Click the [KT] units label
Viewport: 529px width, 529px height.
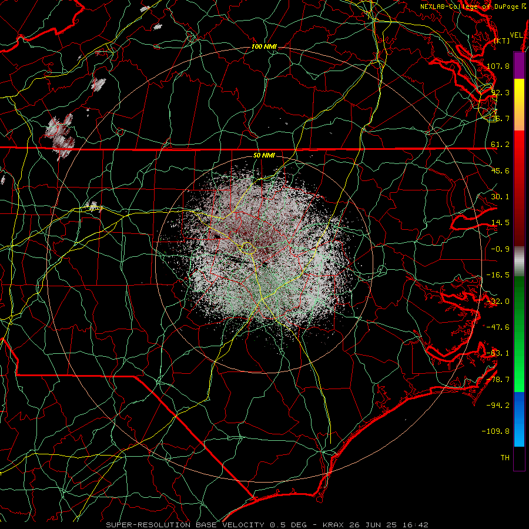tap(501, 41)
